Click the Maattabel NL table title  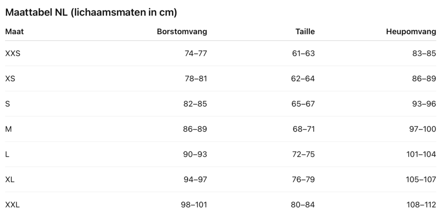coord(91,13)
